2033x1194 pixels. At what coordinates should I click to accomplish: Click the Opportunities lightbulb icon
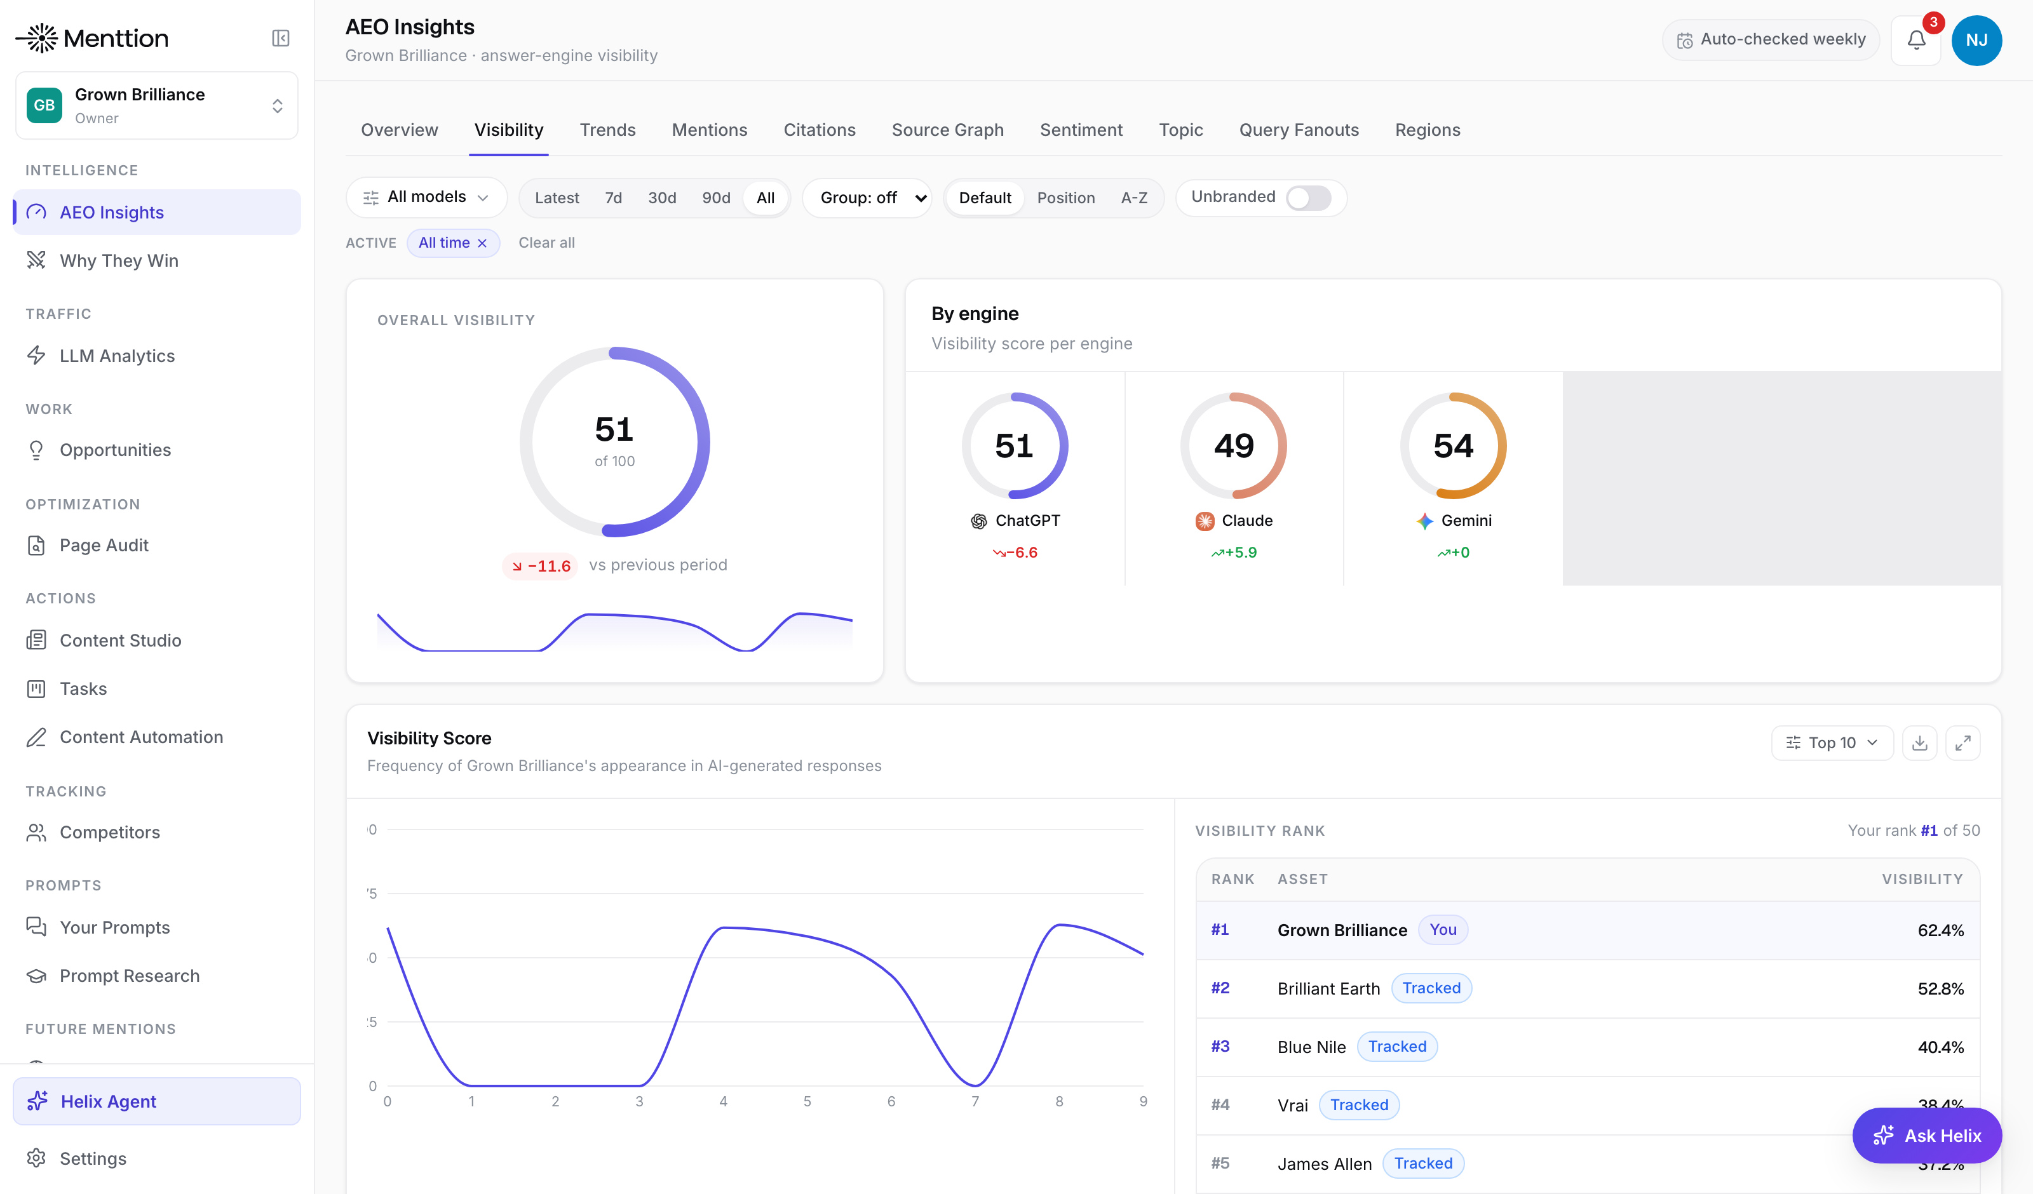36,450
